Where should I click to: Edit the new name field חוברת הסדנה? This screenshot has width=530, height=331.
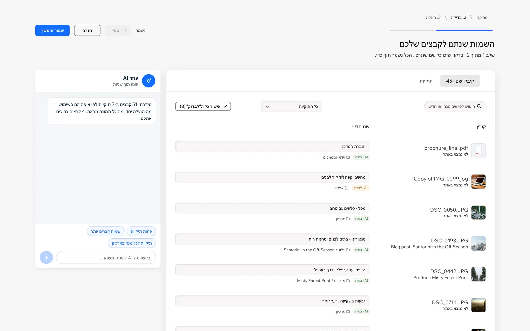click(272, 146)
